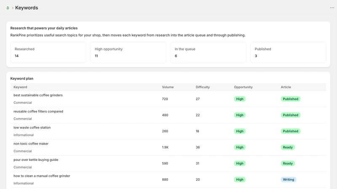Click the Opportunity column header

tap(243, 87)
